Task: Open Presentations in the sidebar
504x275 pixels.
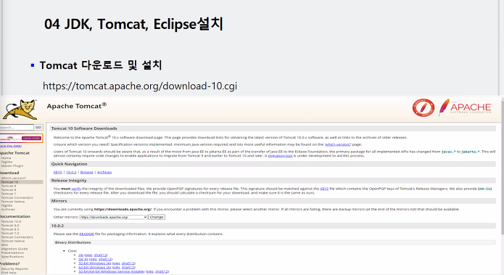Action: [12, 253]
